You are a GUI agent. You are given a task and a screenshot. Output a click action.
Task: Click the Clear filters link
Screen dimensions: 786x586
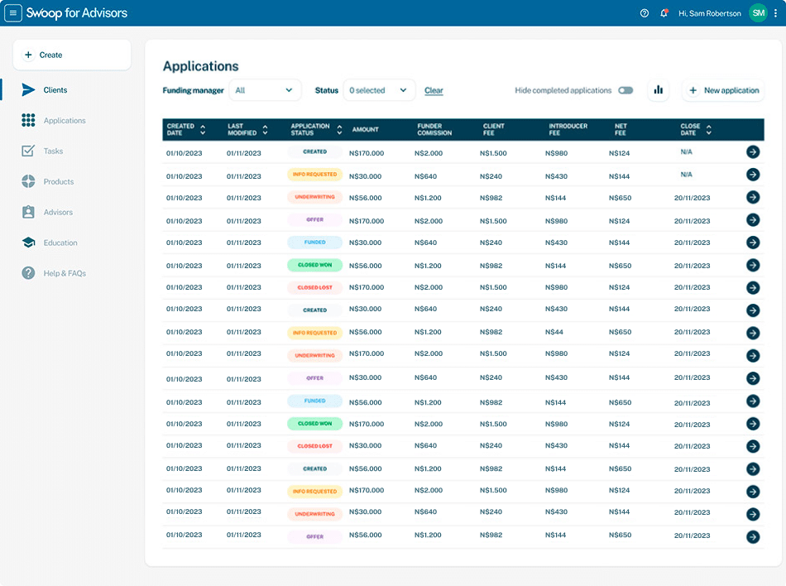pyautogui.click(x=434, y=90)
